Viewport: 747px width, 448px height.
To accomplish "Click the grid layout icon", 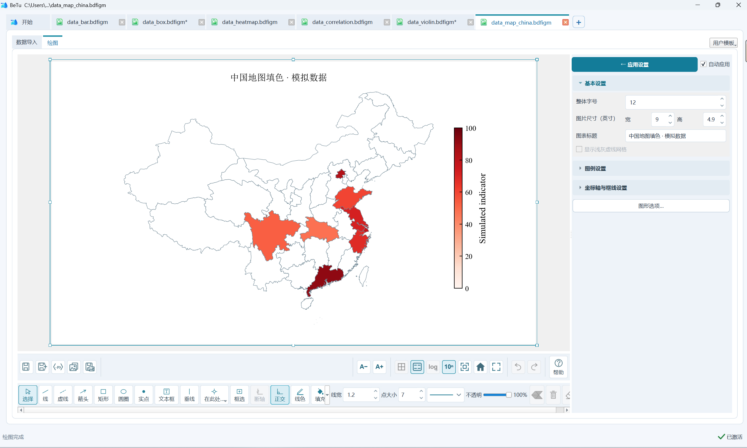I will 401,367.
